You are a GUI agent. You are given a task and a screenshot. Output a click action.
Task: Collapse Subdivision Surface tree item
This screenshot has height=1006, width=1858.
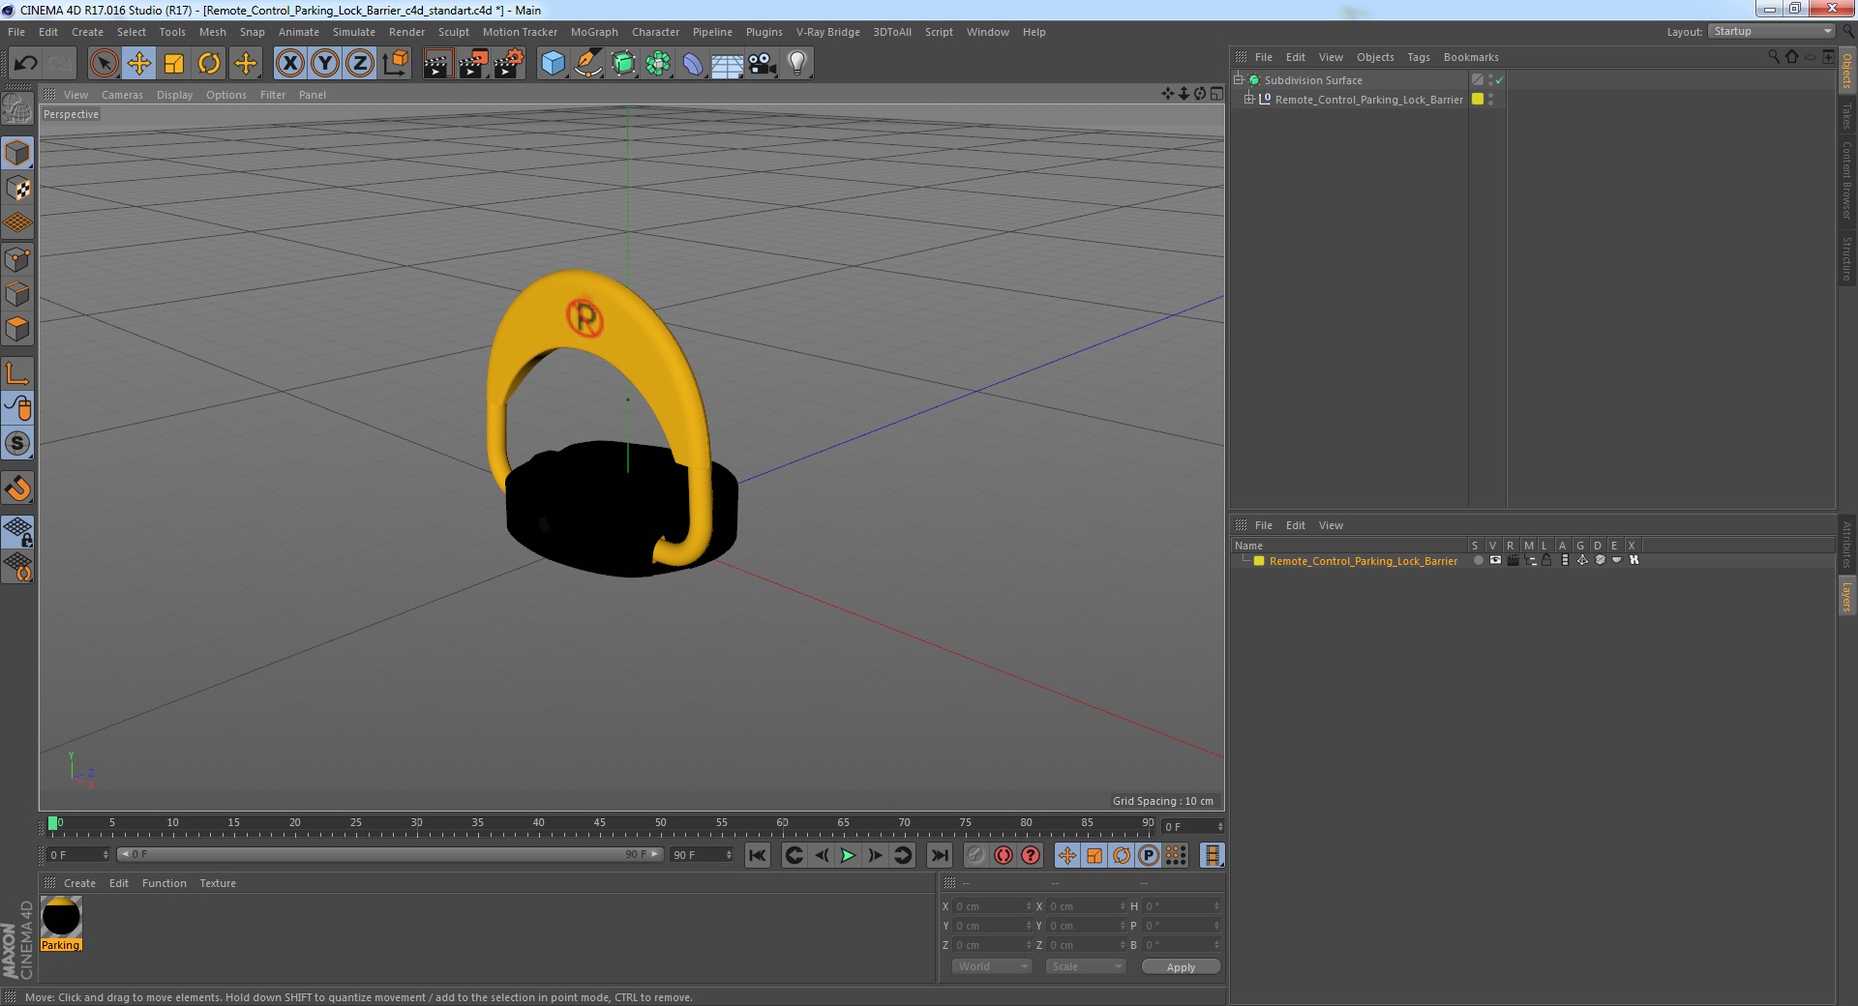(1238, 79)
